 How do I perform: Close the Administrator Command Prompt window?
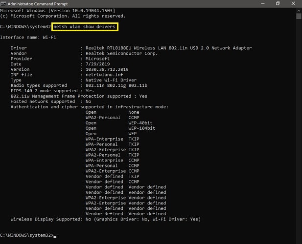tap(293, 3)
